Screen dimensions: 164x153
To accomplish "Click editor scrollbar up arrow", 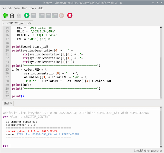I will click(161, 27).
